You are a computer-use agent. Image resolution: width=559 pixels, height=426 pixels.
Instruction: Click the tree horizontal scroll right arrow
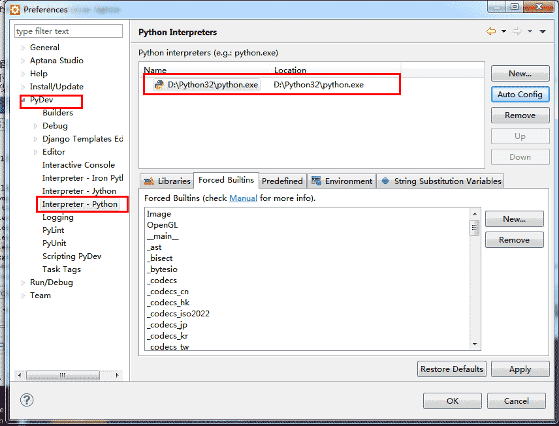118,375
